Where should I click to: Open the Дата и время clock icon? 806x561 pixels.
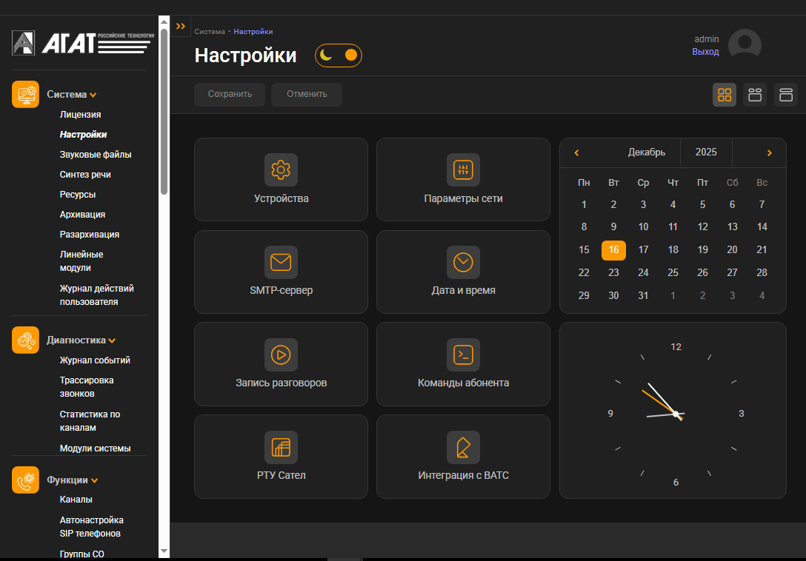pyautogui.click(x=463, y=262)
